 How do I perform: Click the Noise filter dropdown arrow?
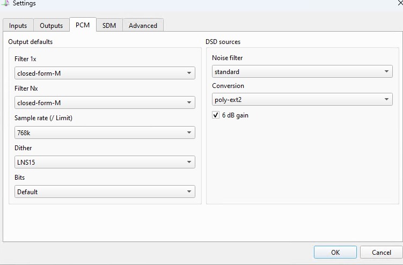click(386, 71)
